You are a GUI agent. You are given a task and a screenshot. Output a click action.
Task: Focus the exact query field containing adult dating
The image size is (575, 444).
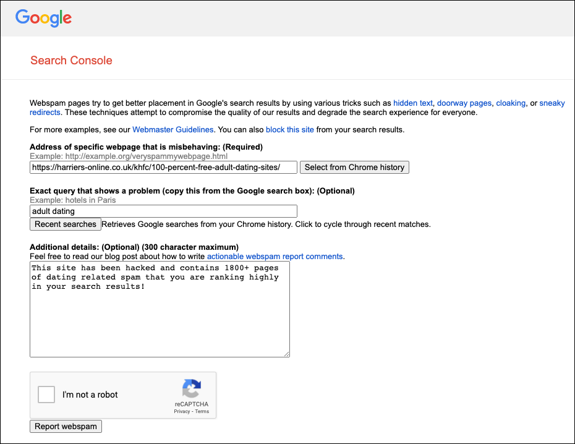[x=163, y=211]
